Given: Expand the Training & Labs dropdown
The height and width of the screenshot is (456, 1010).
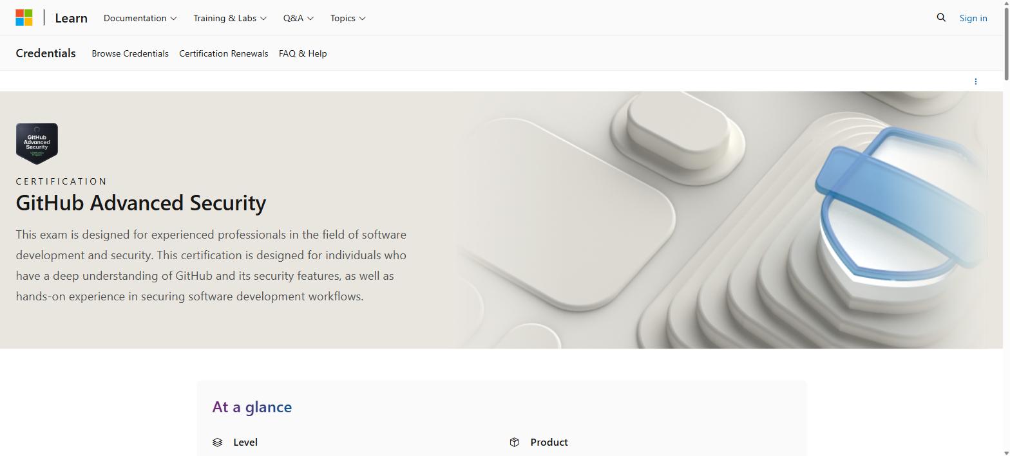Looking at the screenshot, I should [x=230, y=18].
